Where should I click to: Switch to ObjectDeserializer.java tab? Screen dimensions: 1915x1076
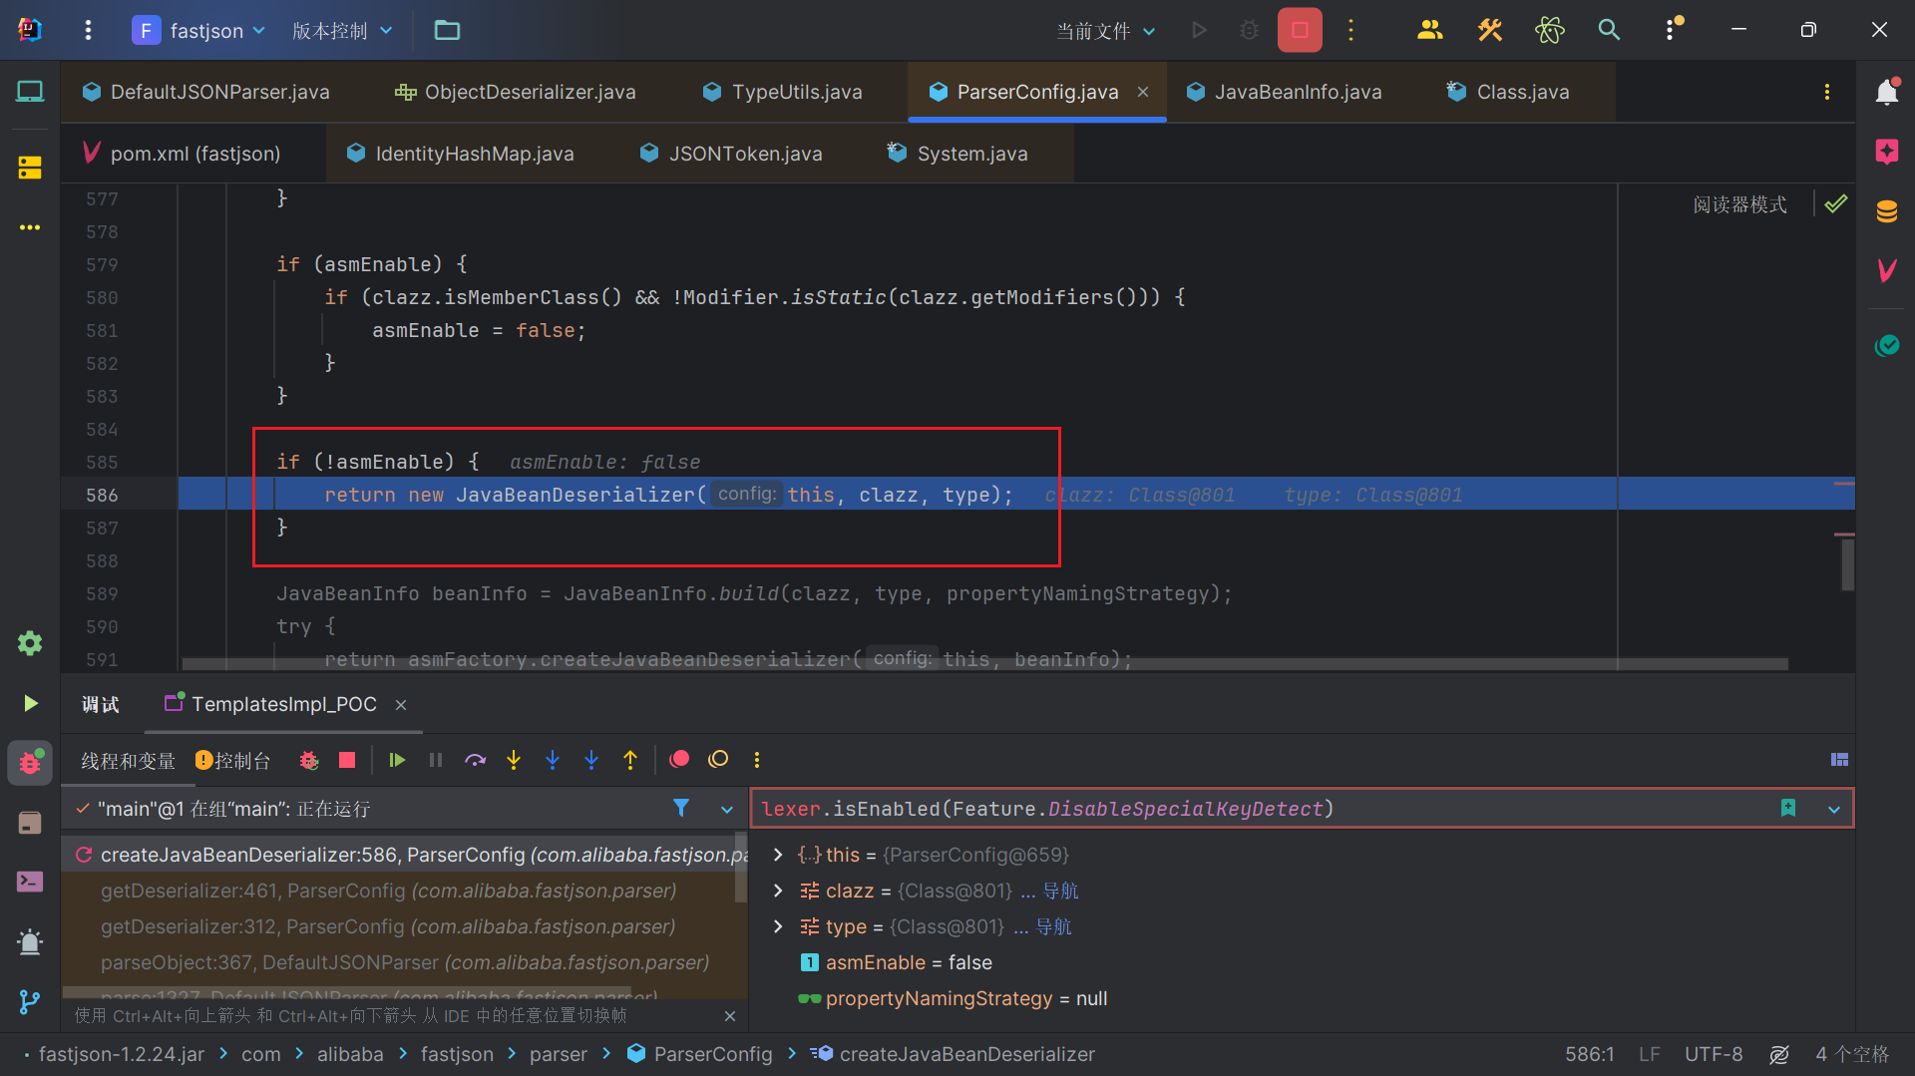pyautogui.click(x=517, y=92)
